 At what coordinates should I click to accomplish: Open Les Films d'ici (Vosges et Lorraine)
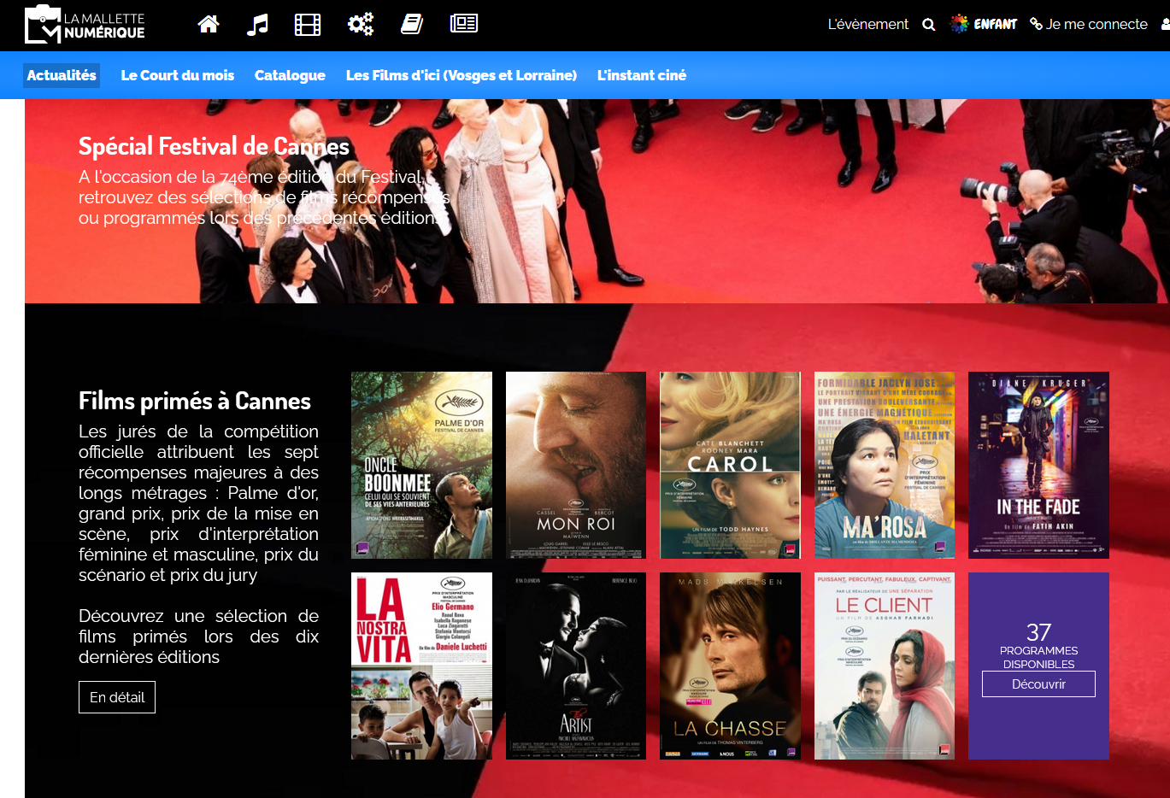coord(462,75)
